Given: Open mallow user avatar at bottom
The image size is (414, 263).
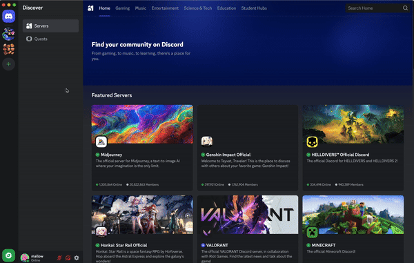Looking at the screenshot, I should [x=25, y=257].
